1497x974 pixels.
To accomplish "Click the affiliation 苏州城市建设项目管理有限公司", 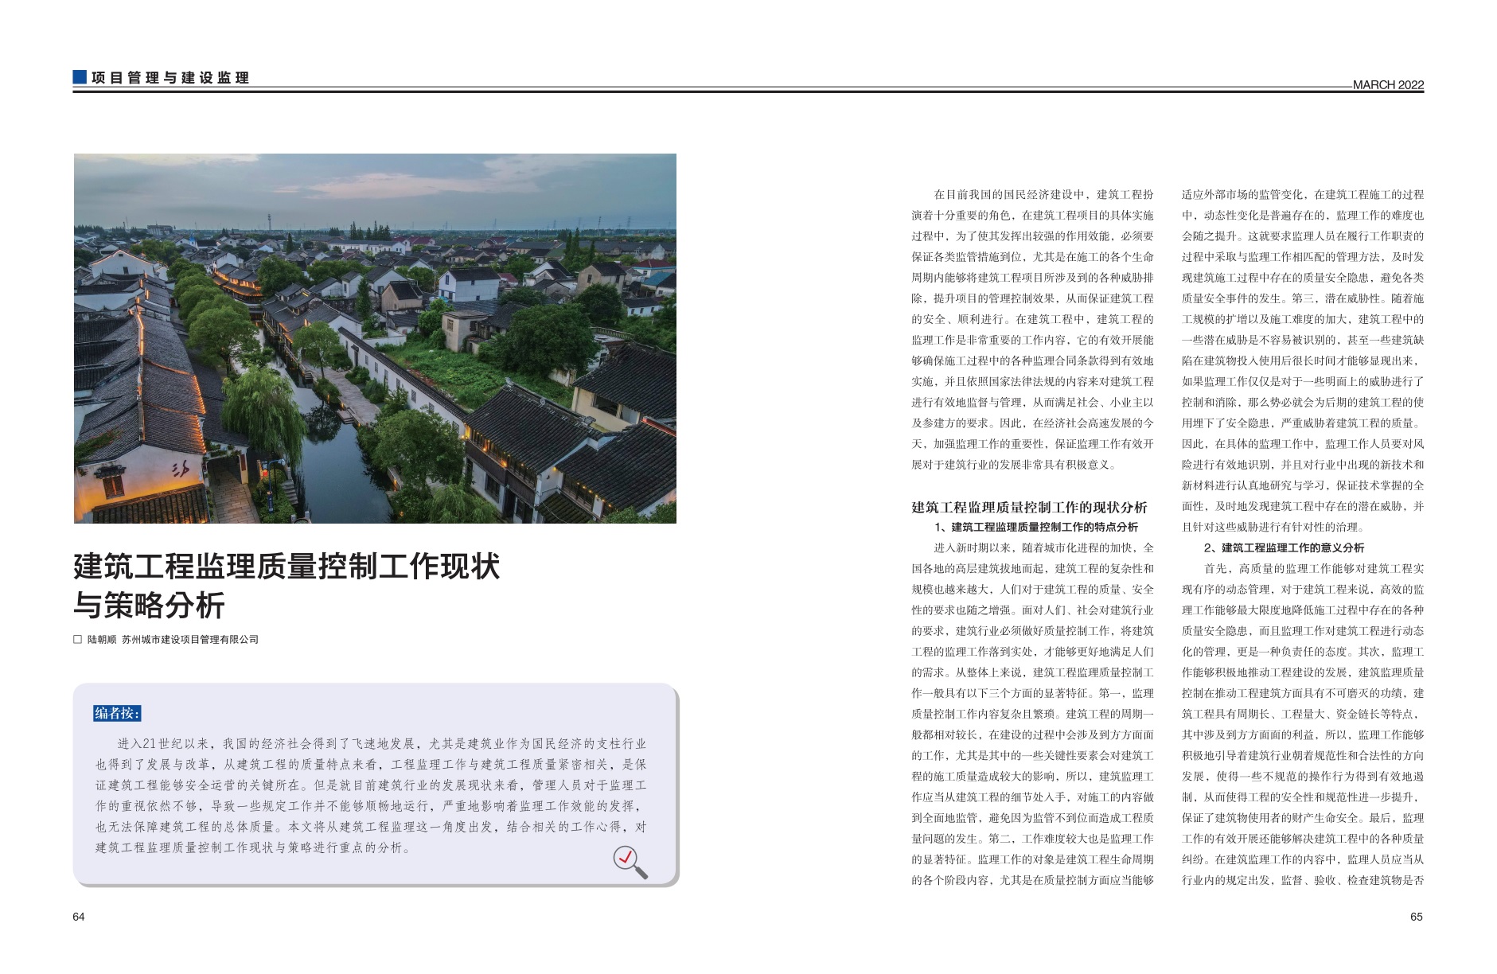I will tap(190, 640).
